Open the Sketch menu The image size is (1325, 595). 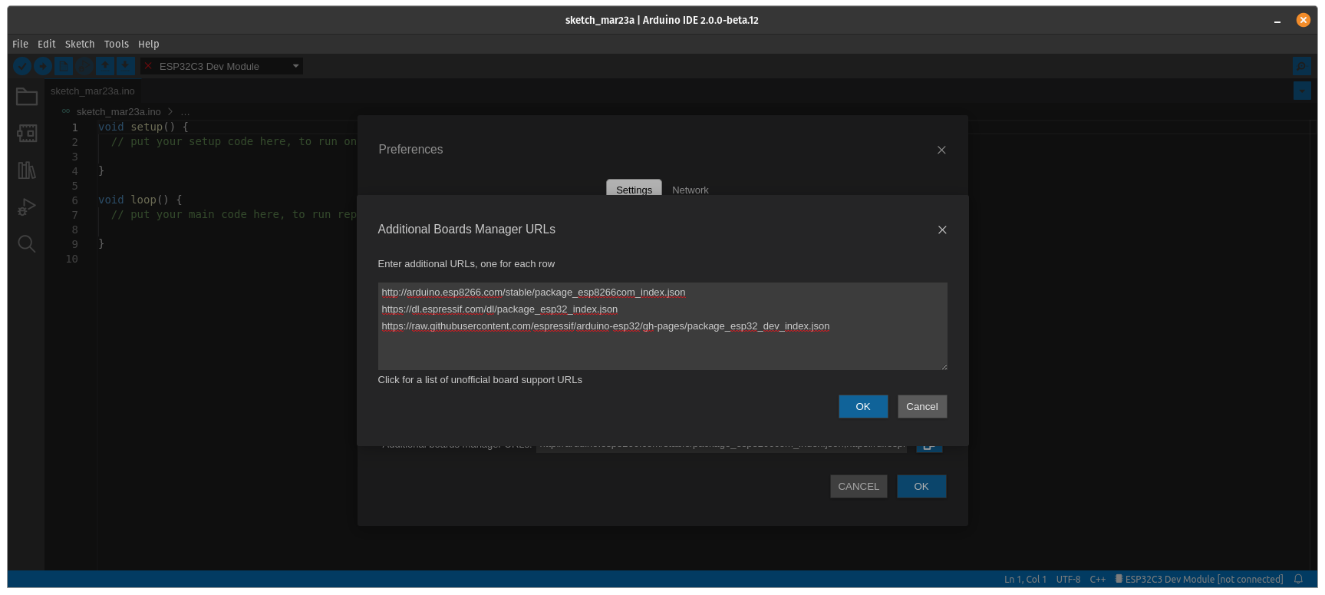click(80, 44)
